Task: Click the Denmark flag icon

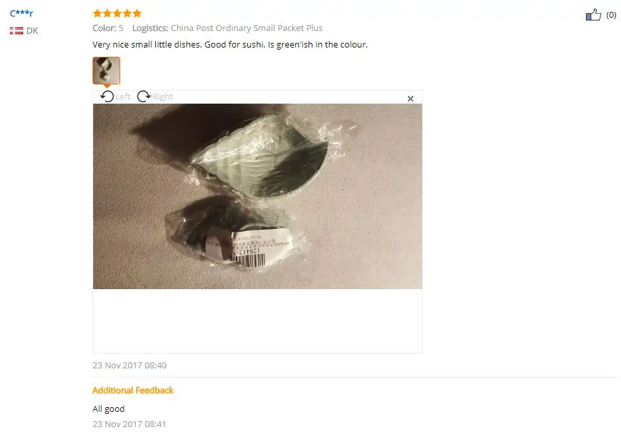Action: [x=17, y=30]
